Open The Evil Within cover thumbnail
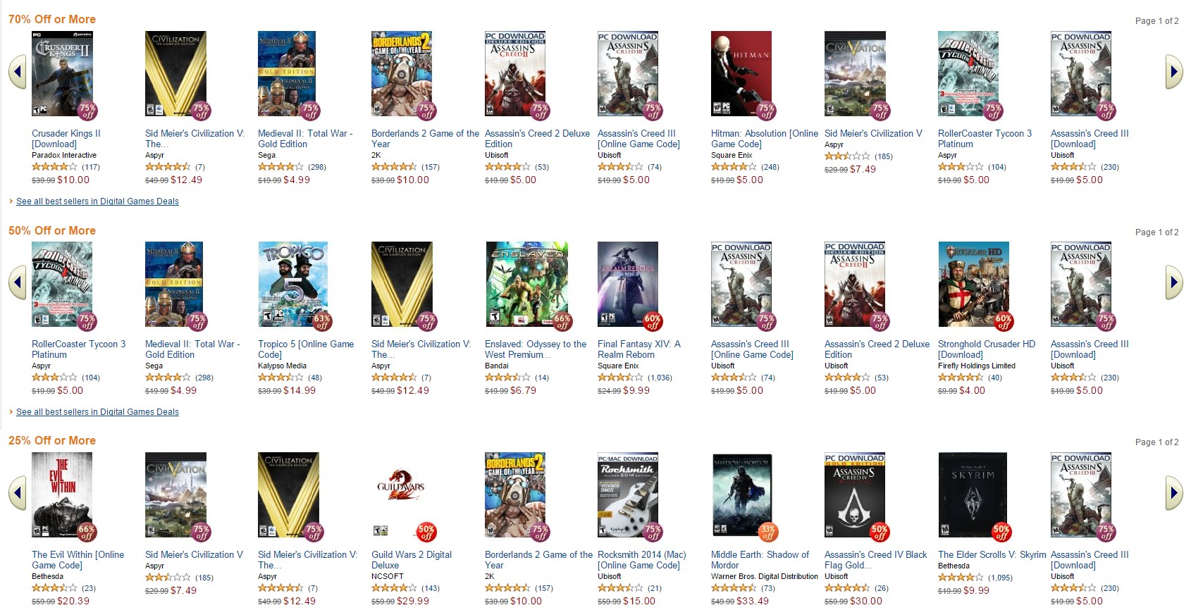Viewport: 1191px width, 610px height. click(x=62, y=494)
